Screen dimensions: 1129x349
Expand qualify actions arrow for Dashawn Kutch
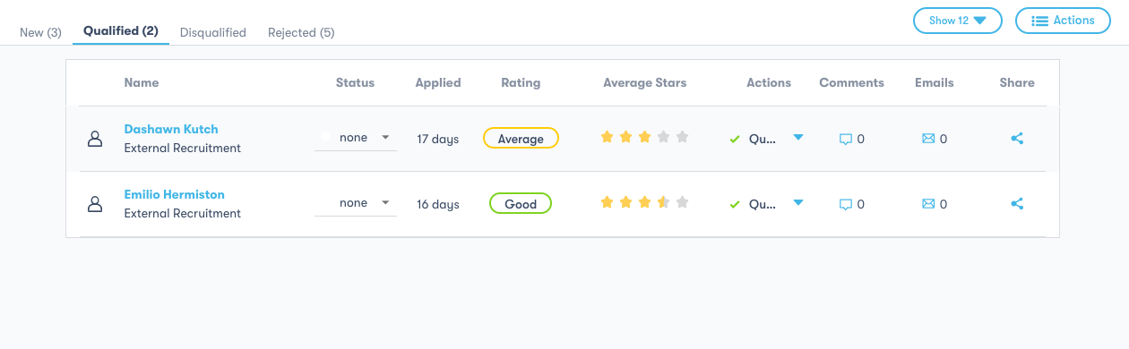[798, 138]
